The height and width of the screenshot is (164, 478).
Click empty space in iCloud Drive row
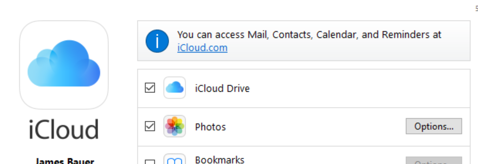339,89
